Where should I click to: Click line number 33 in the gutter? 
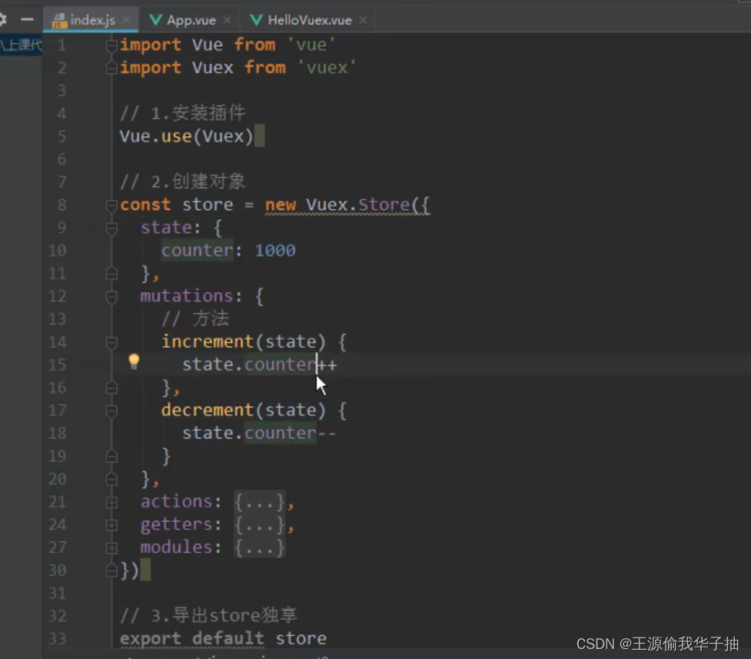[57, 639]
